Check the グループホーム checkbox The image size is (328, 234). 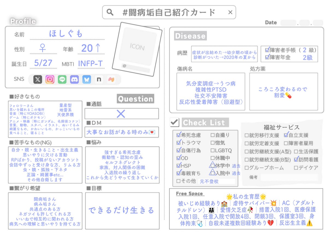(247, 168)
